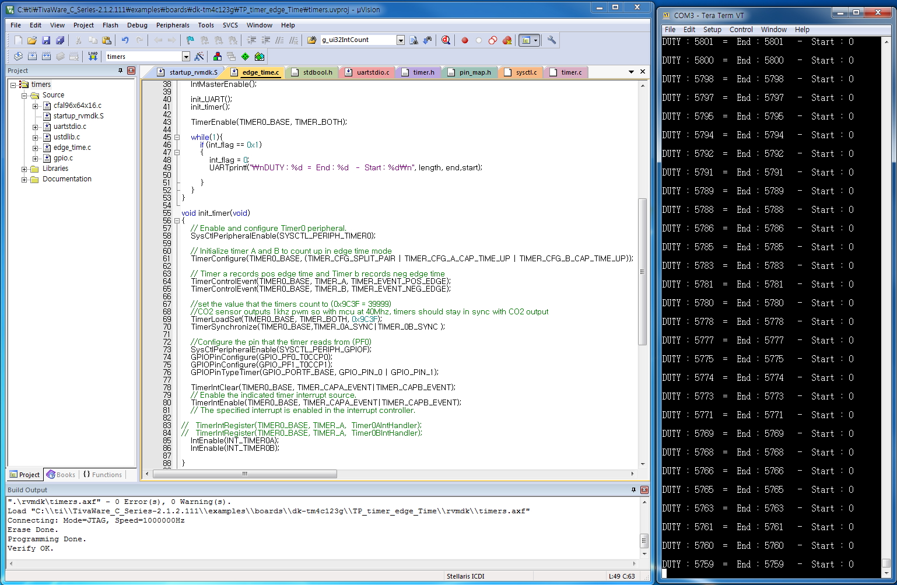897x585 pixels.
Task: Click the L:49 C:63 status bar position
Action: [622, 576]
